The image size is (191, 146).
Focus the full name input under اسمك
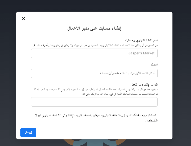coord(94,73)
